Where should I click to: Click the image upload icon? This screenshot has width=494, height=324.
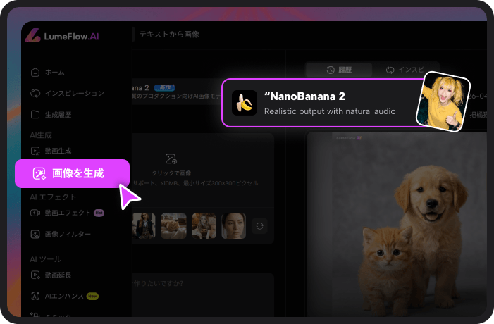[x=171, y=158]
